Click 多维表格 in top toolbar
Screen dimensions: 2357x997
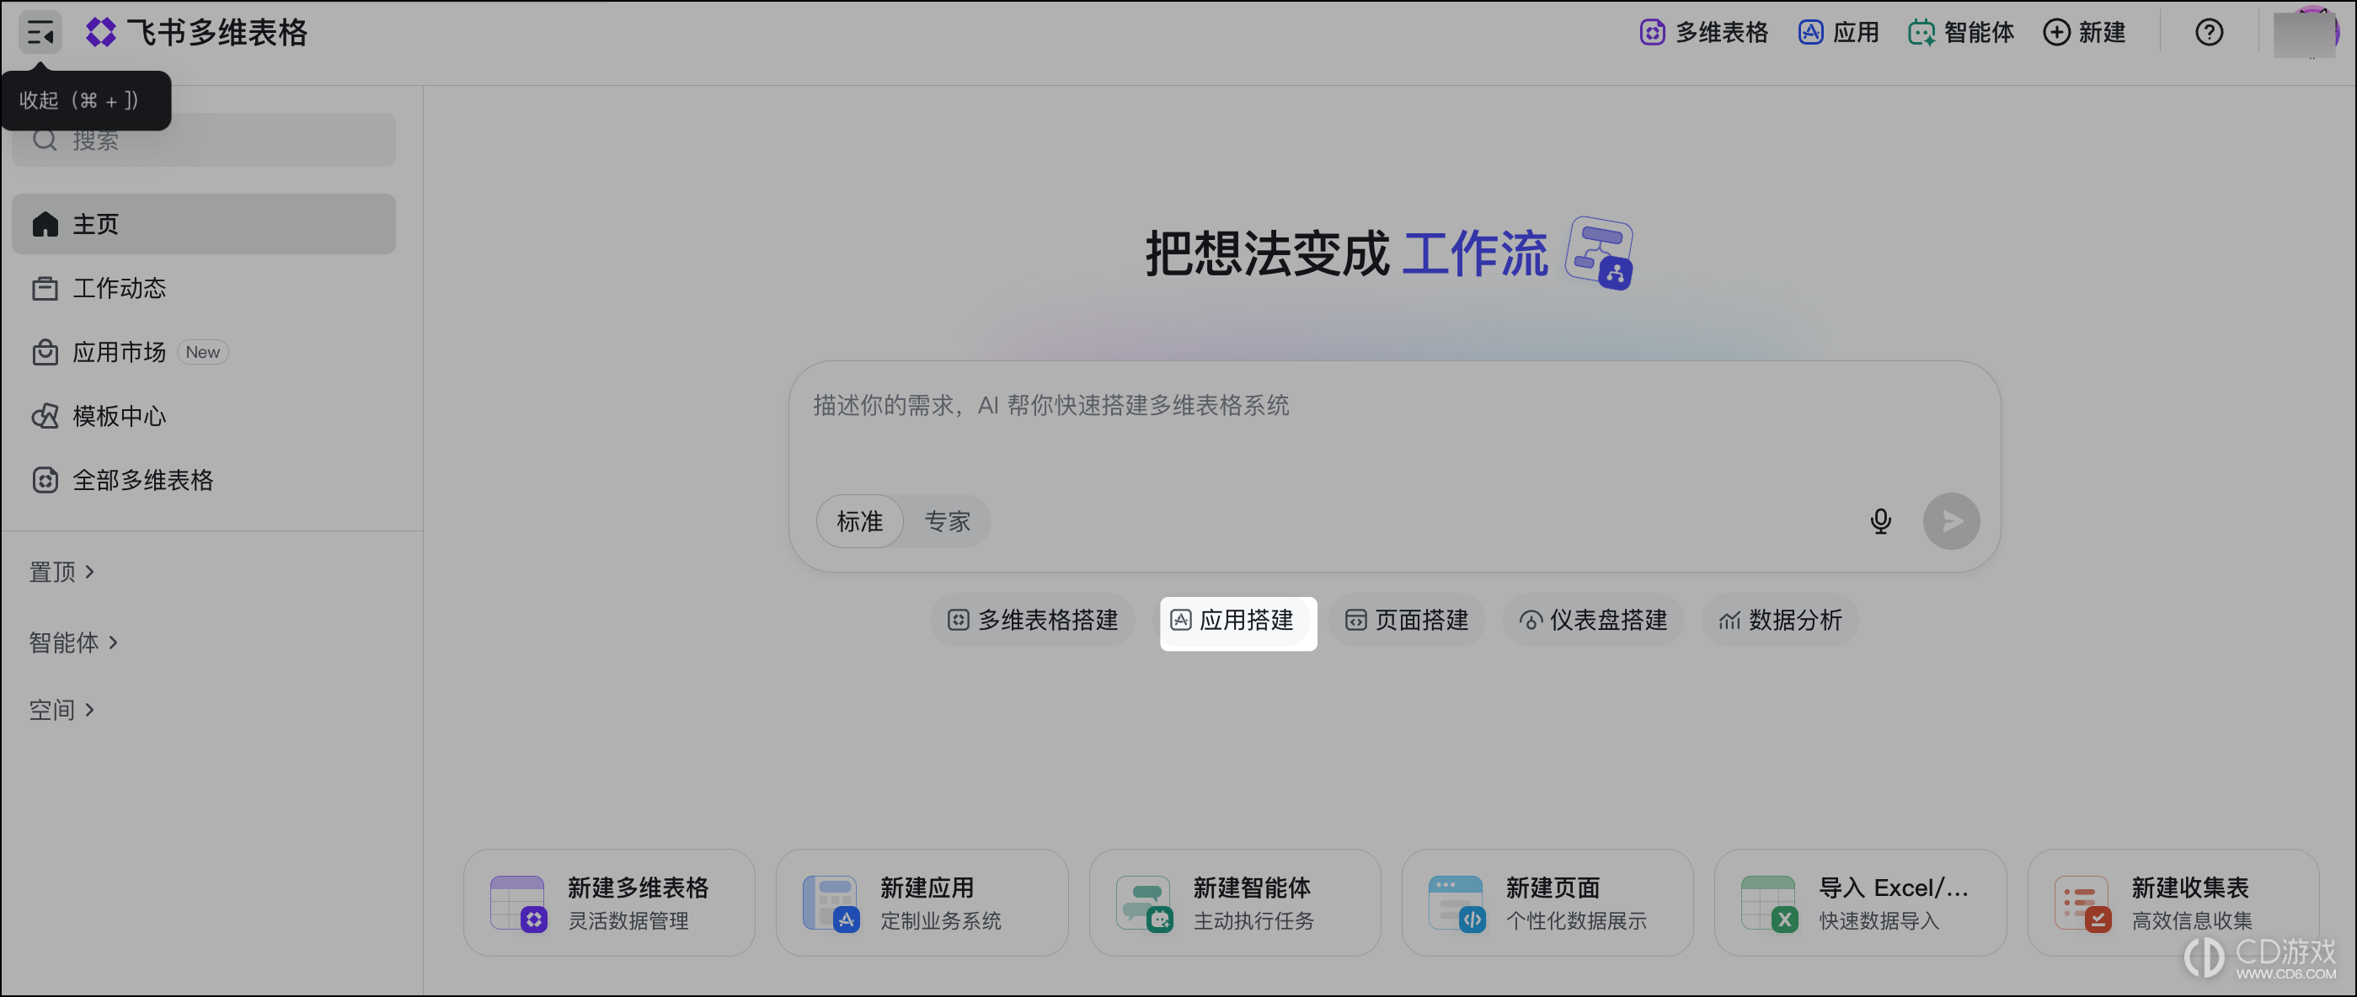coord(1702,33)
